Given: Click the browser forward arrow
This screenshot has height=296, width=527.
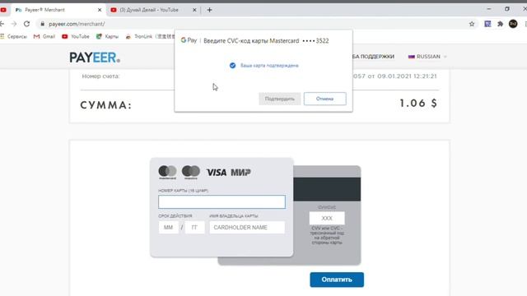Looking at the screenshot, I should 14,24.
